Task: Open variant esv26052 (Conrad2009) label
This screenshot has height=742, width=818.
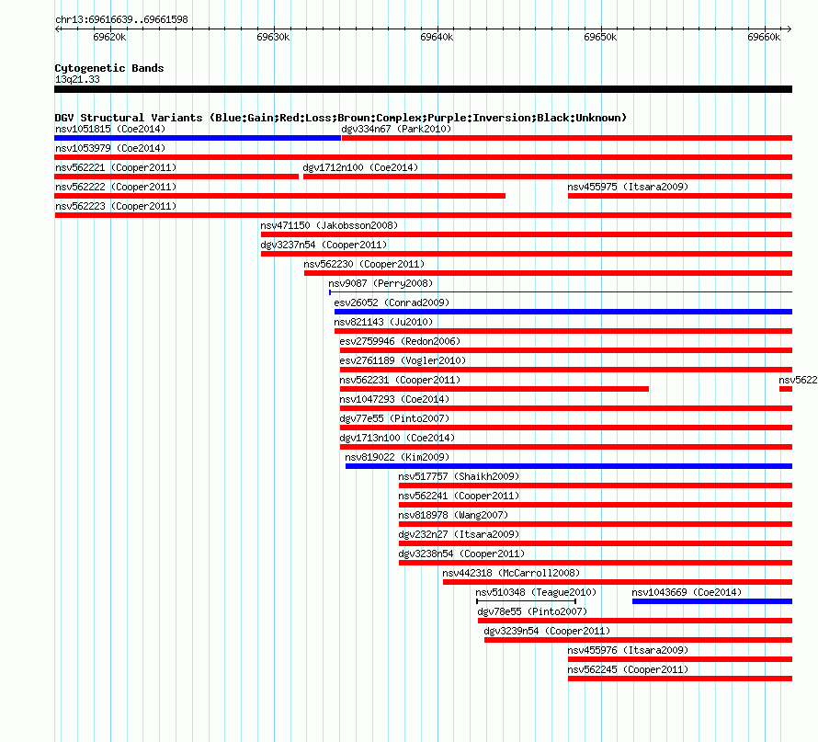Action: [392, 303]
